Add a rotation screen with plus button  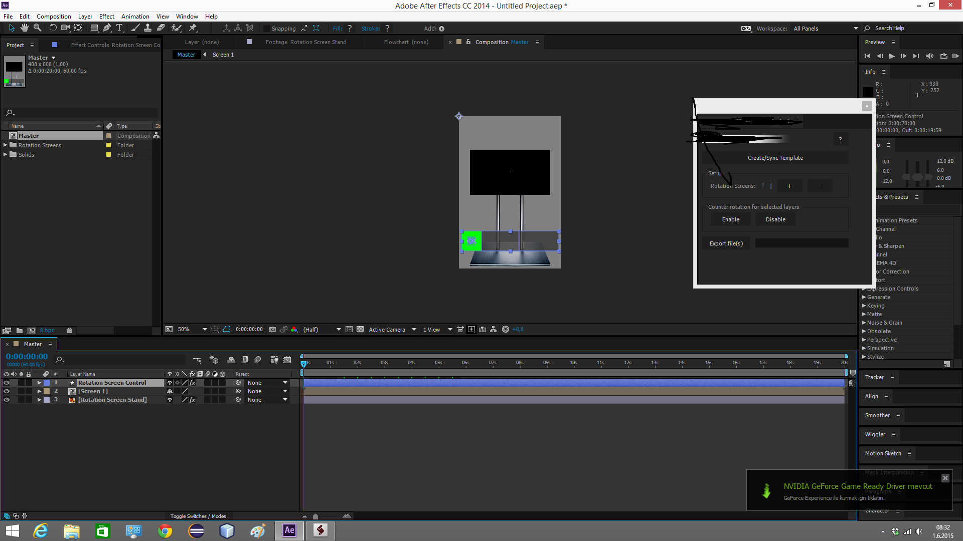pos(789,186)
